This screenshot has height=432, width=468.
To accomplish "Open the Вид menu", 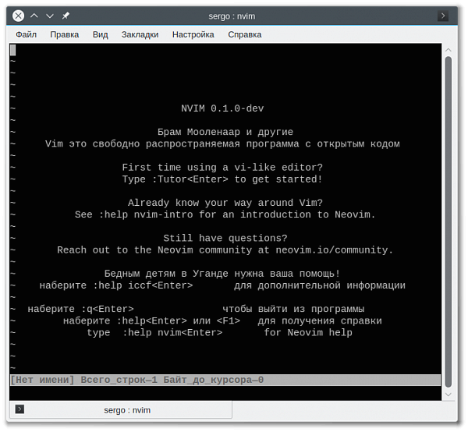I will (101, 34).
